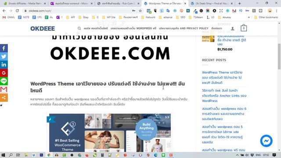
Task: Open a new browser tab
Action: click(239, 4)
